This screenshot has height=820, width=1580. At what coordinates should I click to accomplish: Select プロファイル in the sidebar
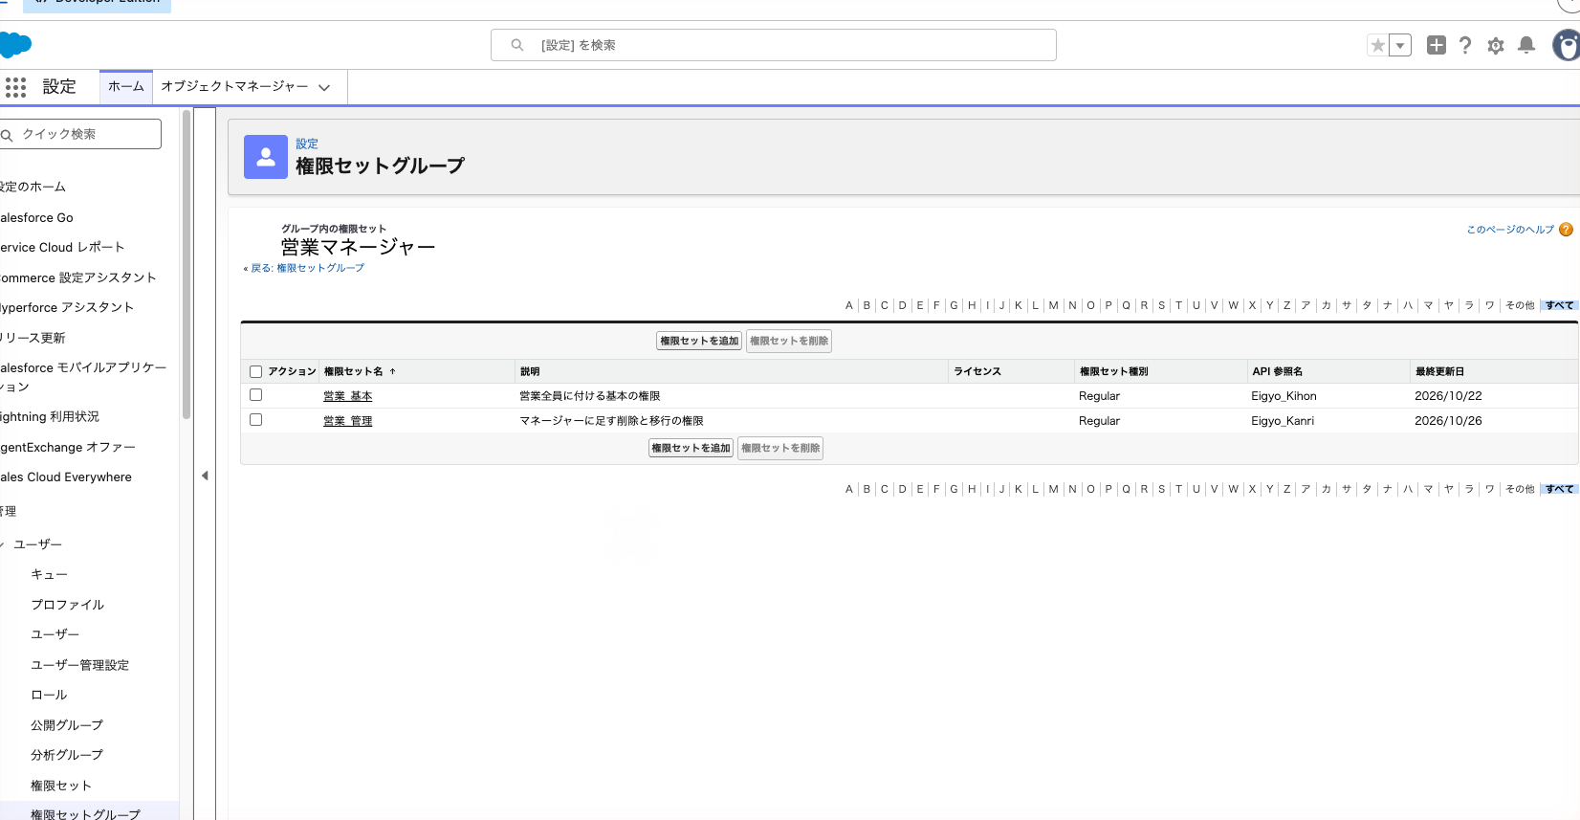[x=67, y=605]
